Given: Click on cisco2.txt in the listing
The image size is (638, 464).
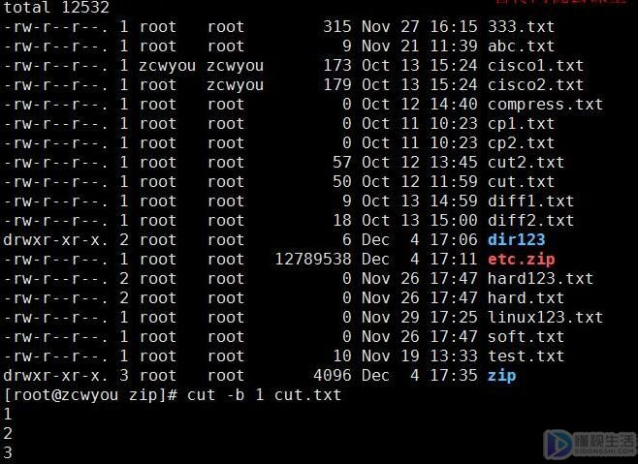Looking at the screenshot, I should (x=535, y=85).
